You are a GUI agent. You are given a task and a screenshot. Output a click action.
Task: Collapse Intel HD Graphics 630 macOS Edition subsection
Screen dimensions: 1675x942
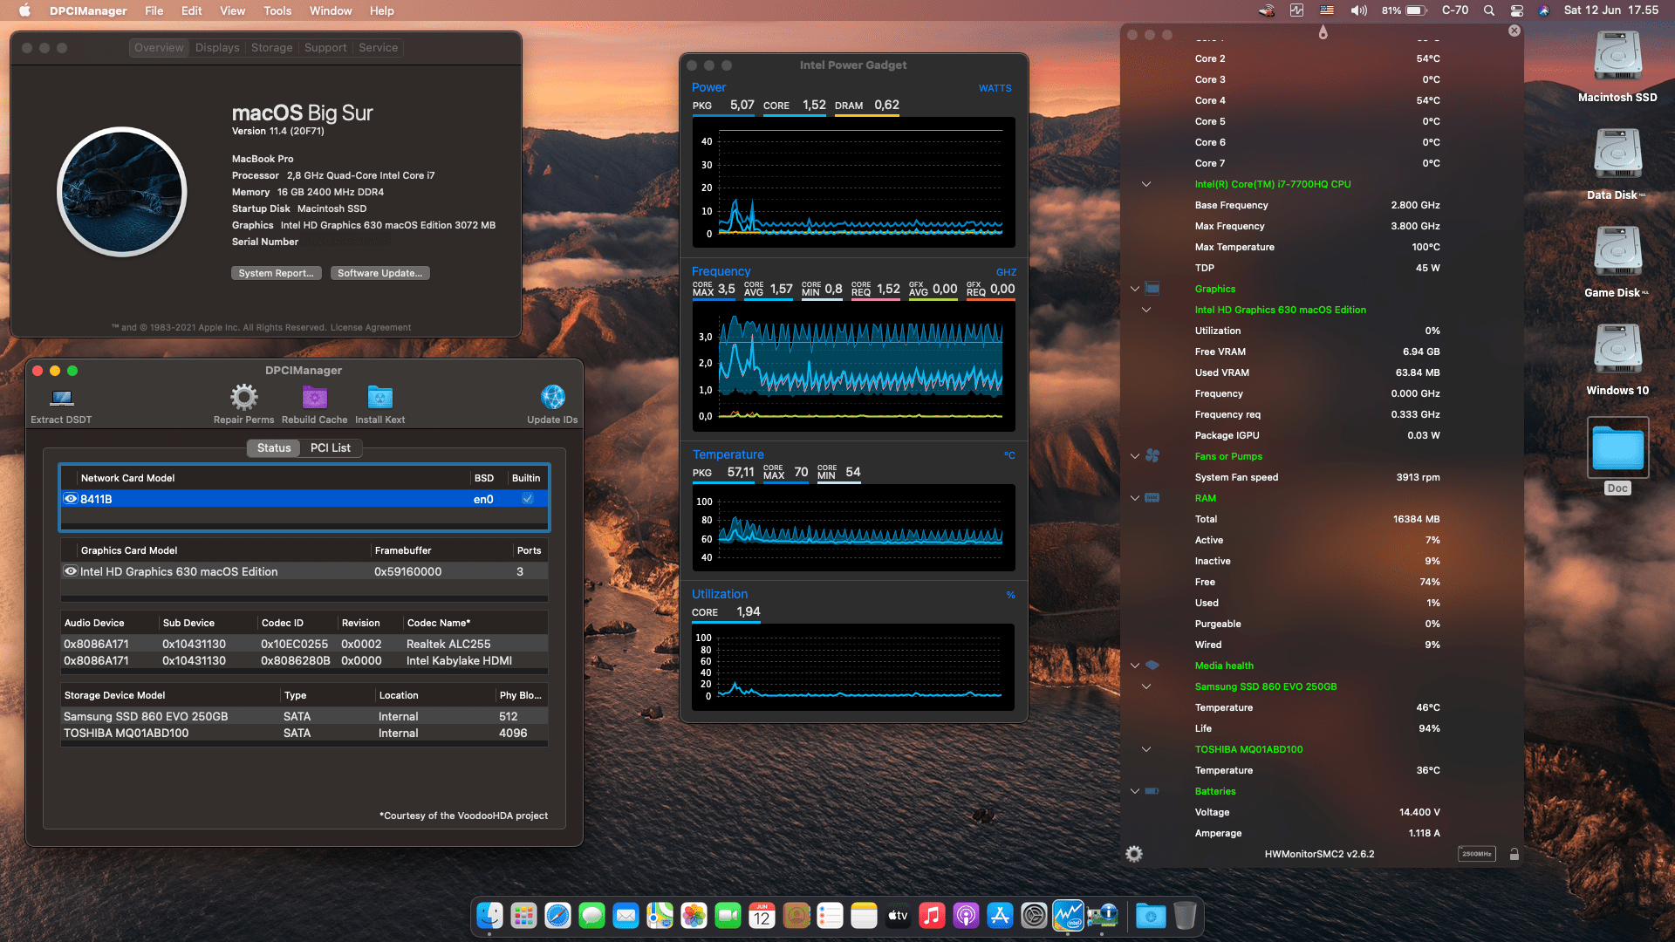pos(1146,310)
